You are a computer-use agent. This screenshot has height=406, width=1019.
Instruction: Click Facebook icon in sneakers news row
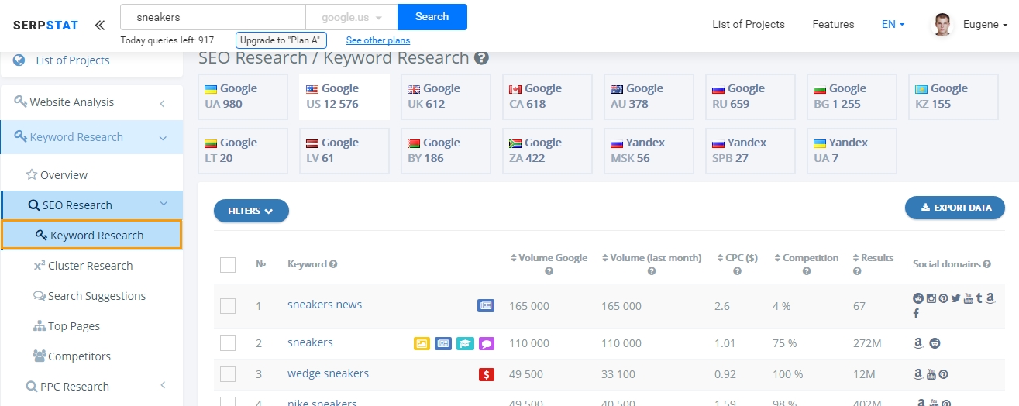916,314
